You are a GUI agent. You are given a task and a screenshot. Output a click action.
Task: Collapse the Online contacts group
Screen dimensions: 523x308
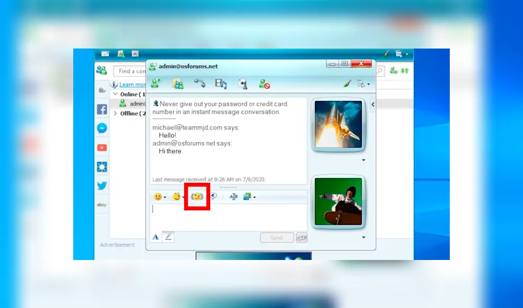[116, 94]
